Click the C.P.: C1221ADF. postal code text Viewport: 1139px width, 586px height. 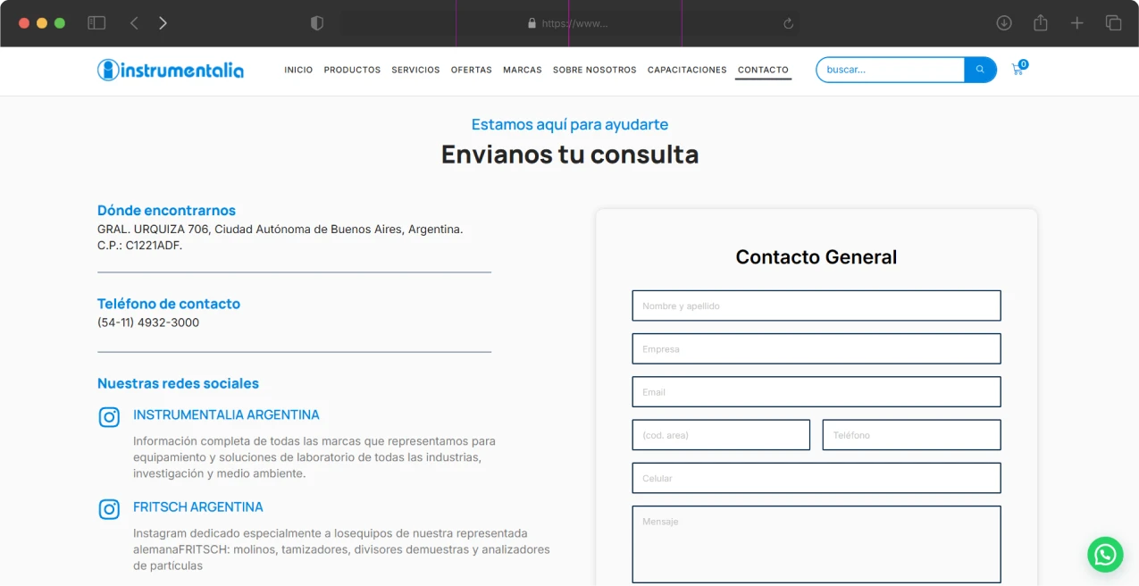139,245
